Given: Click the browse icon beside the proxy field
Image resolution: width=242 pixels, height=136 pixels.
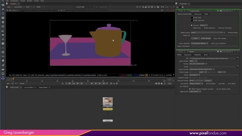Looking at the screenshot, I should tap(237, 66).
